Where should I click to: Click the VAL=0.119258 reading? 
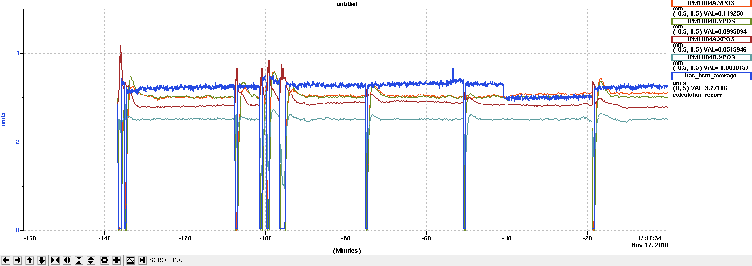tap(723, 14)
